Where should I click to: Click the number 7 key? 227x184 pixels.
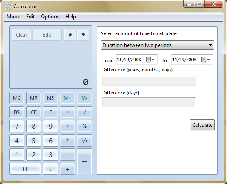17,126
